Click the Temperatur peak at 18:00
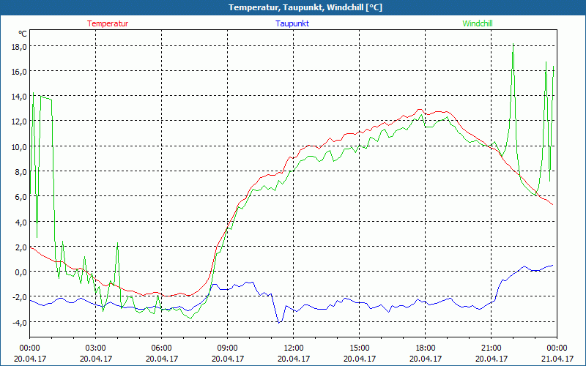Screen dimensions: 586x366 (x=420, y=109)
